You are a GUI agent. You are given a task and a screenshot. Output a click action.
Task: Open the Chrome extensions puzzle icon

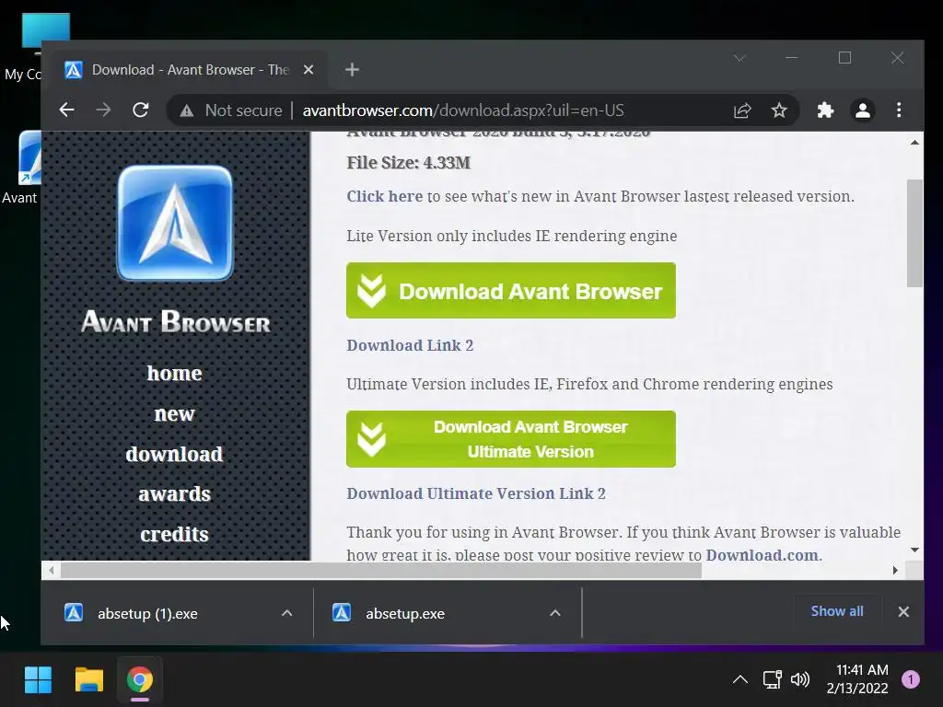click(x=825, y=110)
